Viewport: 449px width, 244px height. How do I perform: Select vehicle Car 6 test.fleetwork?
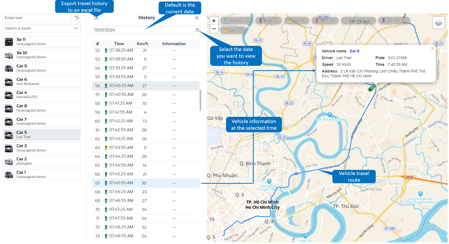coord(42,82)
